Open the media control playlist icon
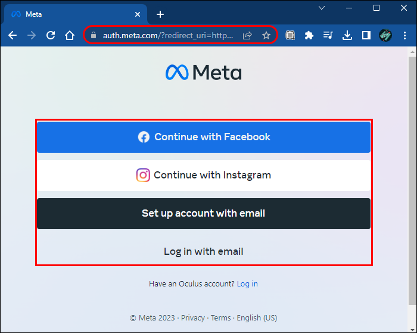 coord(328,35)
